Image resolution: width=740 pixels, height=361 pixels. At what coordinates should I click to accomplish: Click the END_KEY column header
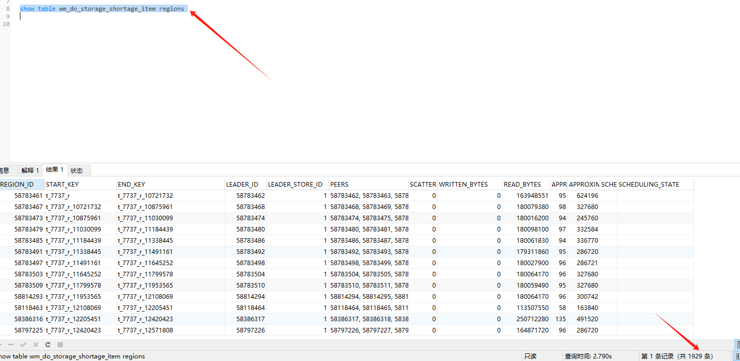tap(170, 184)
